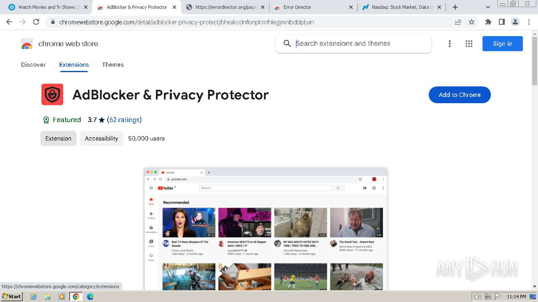This screenshot has height=302, width=538.
Task: Open the Google apps grid
Action: pyautogui.click(x=469, y=44)
